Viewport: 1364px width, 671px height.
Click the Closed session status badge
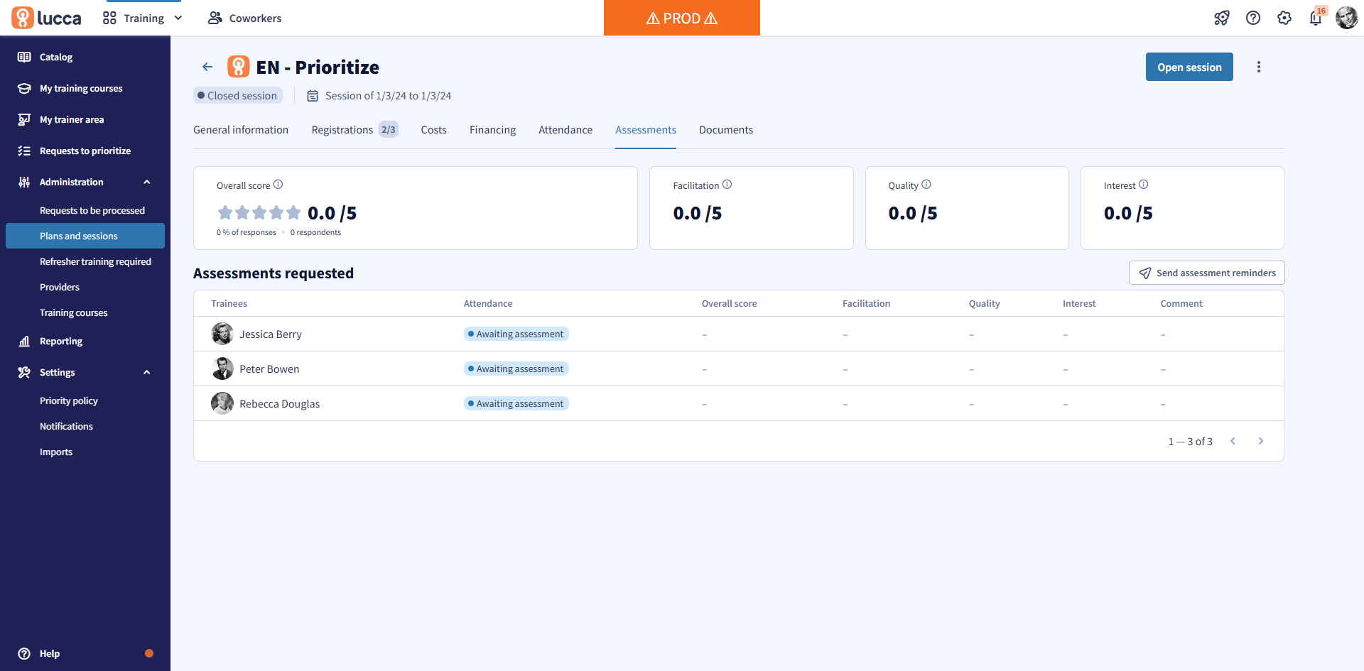[x=238, y=95]
